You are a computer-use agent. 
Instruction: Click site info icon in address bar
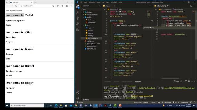21,6
